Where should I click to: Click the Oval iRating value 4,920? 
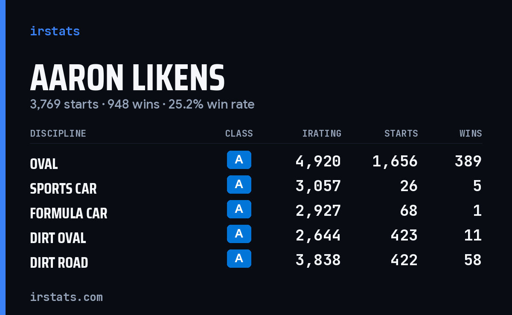pos(318,161)
